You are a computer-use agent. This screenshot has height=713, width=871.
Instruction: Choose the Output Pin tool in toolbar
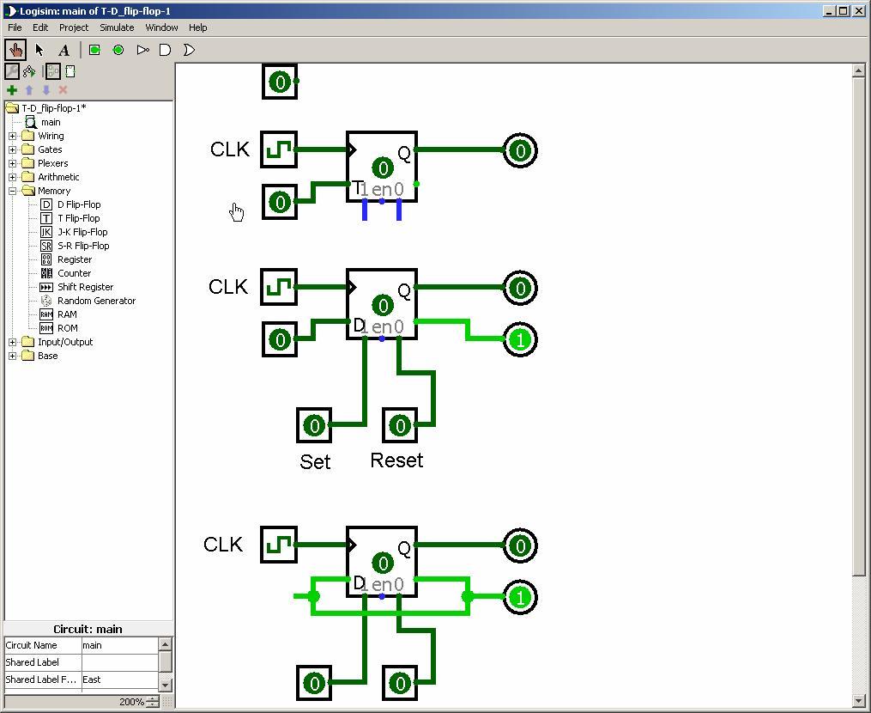tap(118, 50)
